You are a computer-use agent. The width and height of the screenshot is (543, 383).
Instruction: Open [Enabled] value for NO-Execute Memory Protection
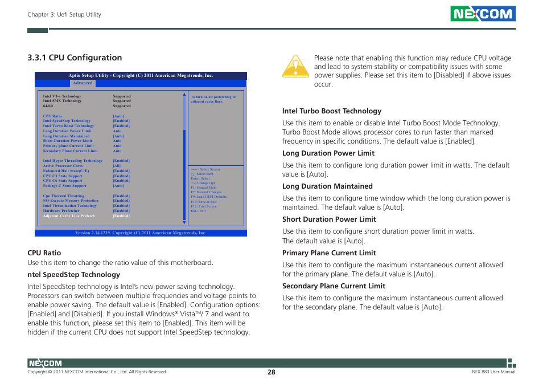tap(121, 201)
